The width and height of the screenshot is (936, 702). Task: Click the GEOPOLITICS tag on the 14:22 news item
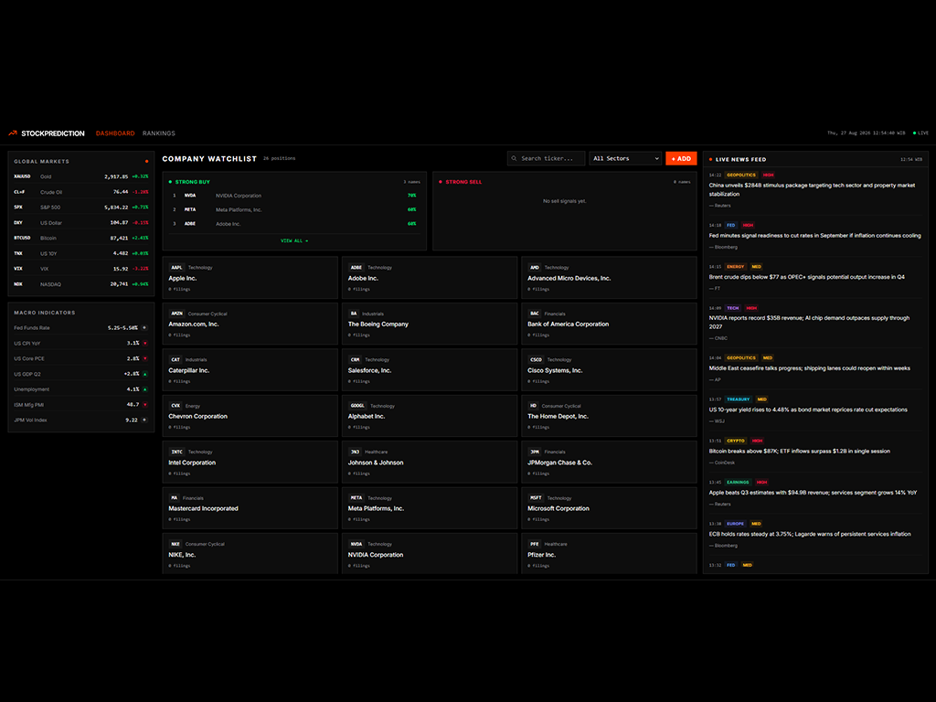point(741,175)
